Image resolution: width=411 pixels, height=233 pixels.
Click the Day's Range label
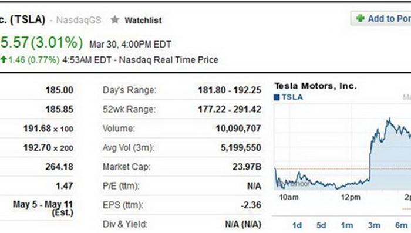point(130,90)
